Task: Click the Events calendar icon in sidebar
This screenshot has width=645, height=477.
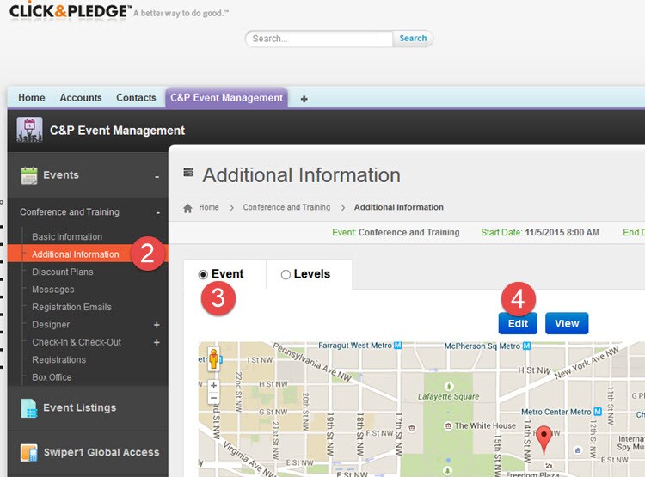Action: 29,175
